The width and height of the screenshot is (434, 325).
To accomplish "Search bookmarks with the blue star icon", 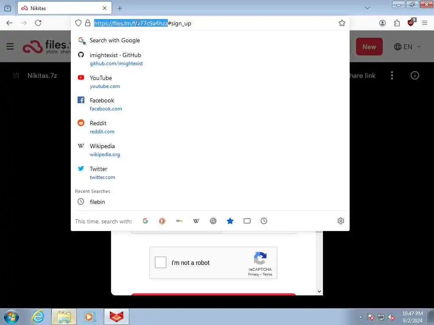I will click(230, 221).
